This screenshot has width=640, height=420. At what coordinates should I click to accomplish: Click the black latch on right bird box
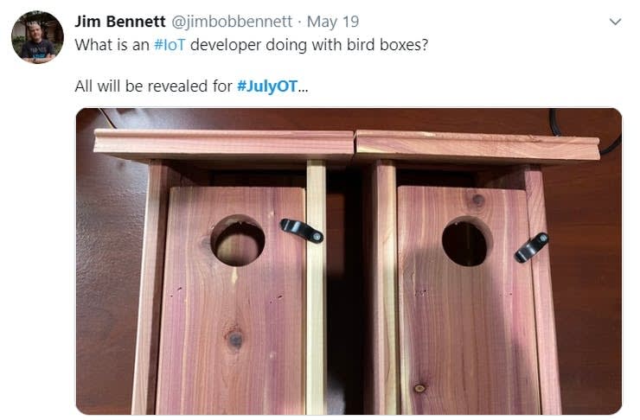[531, 247]
